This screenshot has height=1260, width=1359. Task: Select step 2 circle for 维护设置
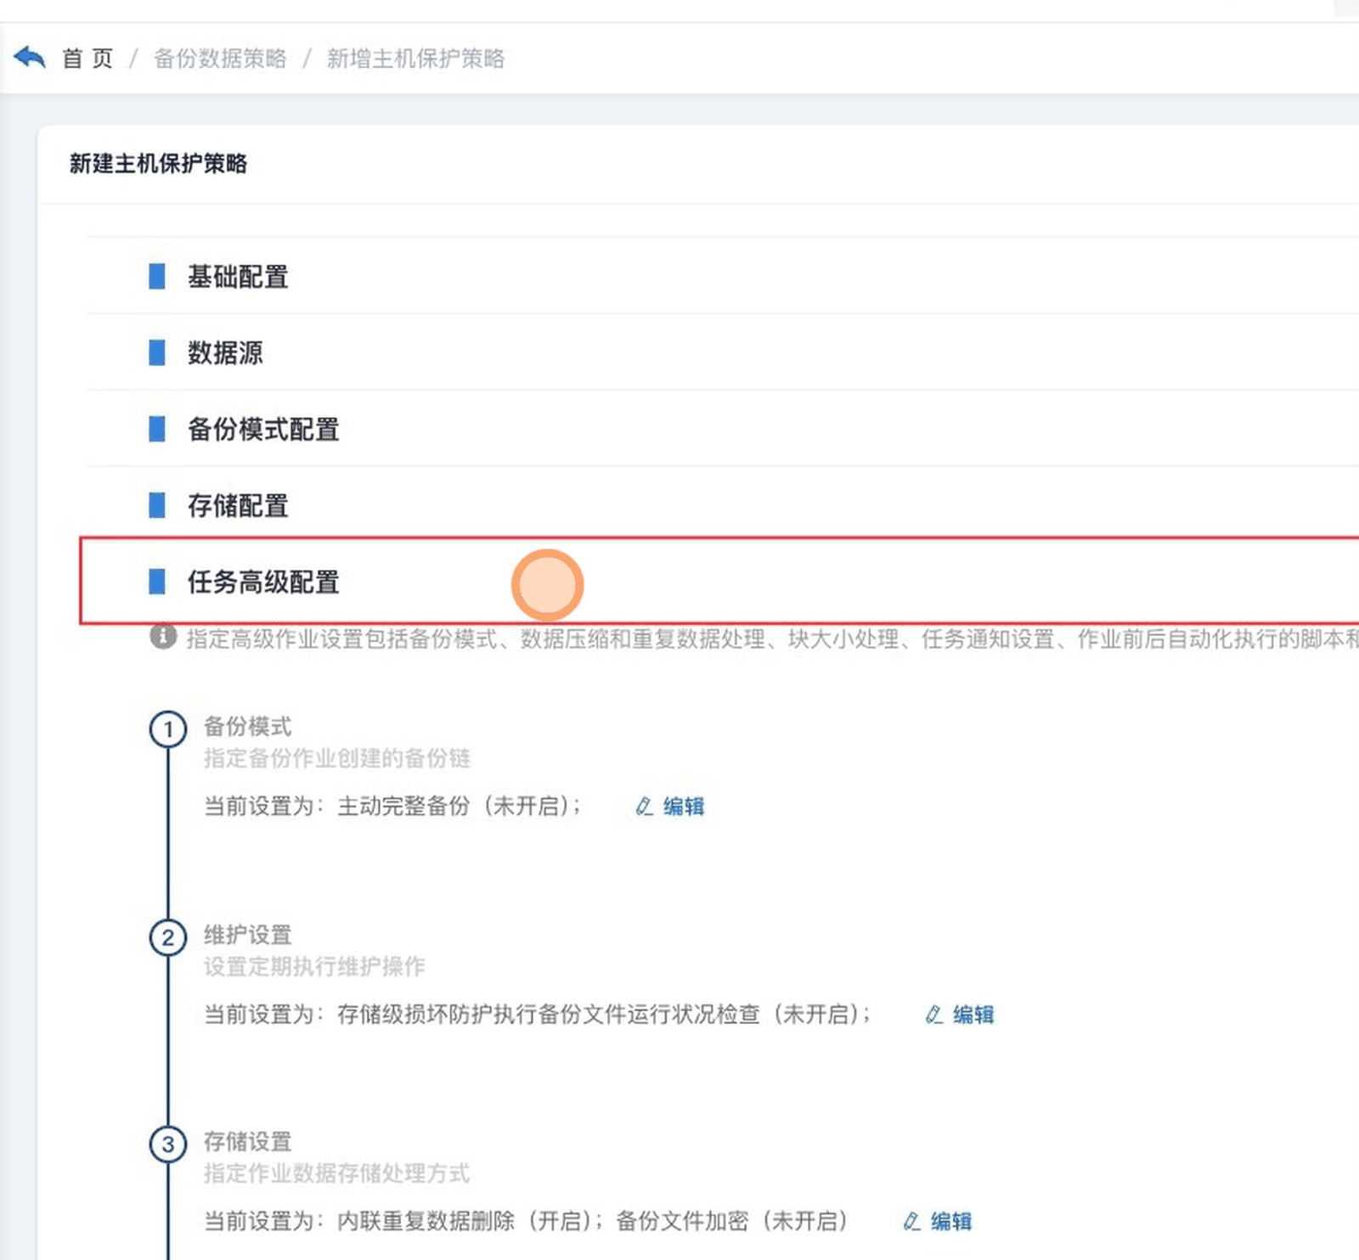tap(168, 938)
